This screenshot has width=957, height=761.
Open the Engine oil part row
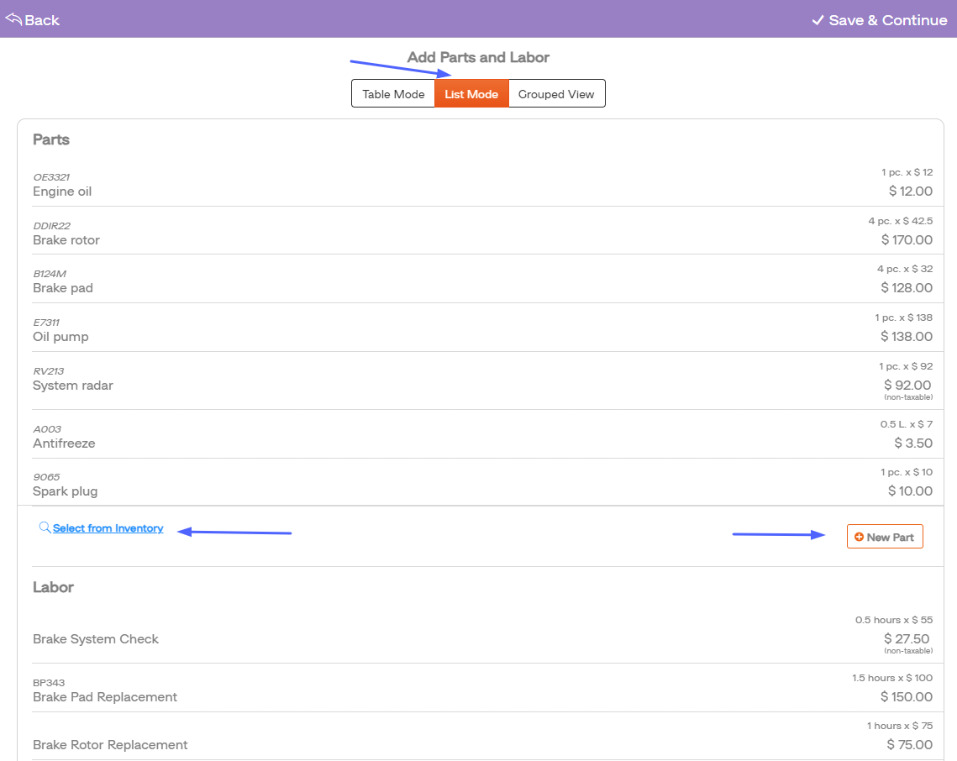click(62, 192)
